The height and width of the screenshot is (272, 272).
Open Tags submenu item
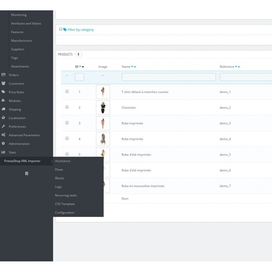14,58
